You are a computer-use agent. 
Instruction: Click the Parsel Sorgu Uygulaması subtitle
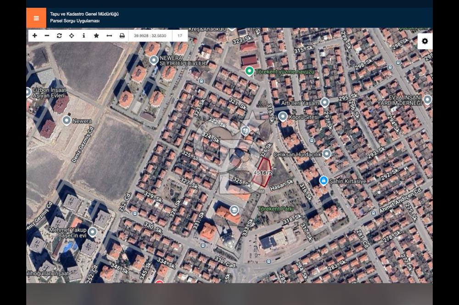coord(75,21)
